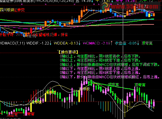Image resolution: width=162 pixels, height=119 pixels.
Task: Click the 涨停板 marker beside the tallest pink bar
Action: 84,89
